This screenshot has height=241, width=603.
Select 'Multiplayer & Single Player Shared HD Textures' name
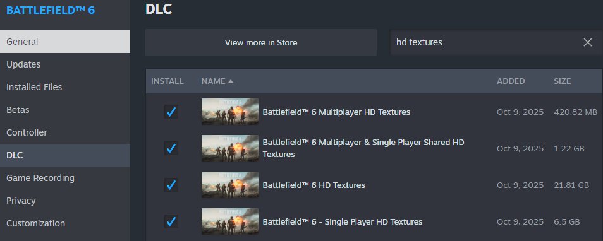point(363,148)
